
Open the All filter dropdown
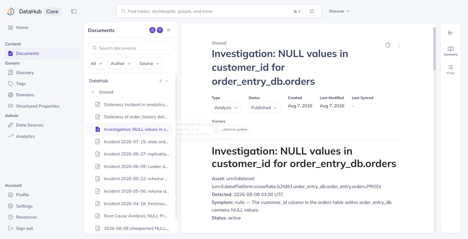[x=97, y=63]
